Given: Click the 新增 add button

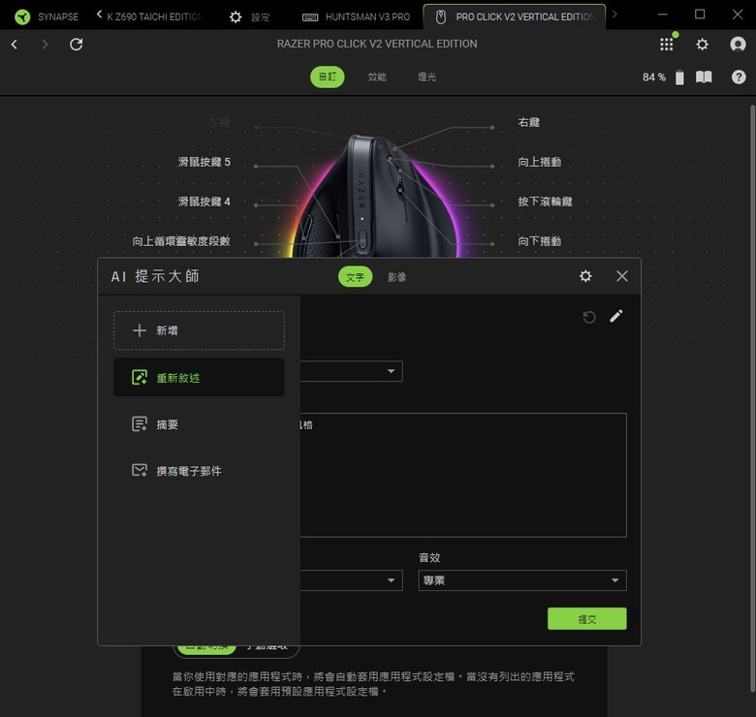Looking at the screenshot, I should [x=199, y=330].
